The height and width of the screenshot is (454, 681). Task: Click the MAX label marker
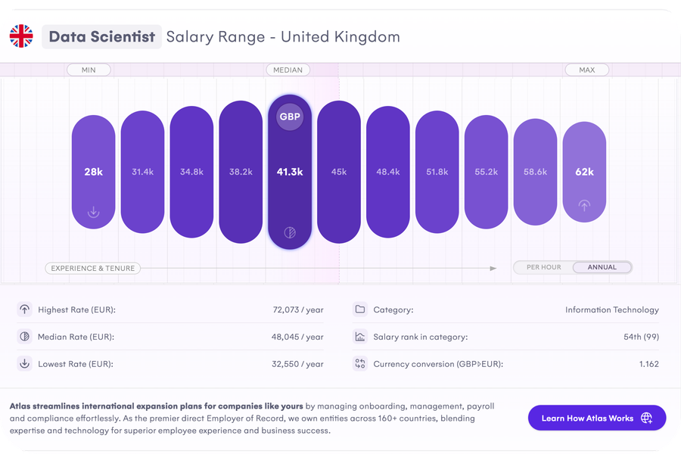(587, 70)
